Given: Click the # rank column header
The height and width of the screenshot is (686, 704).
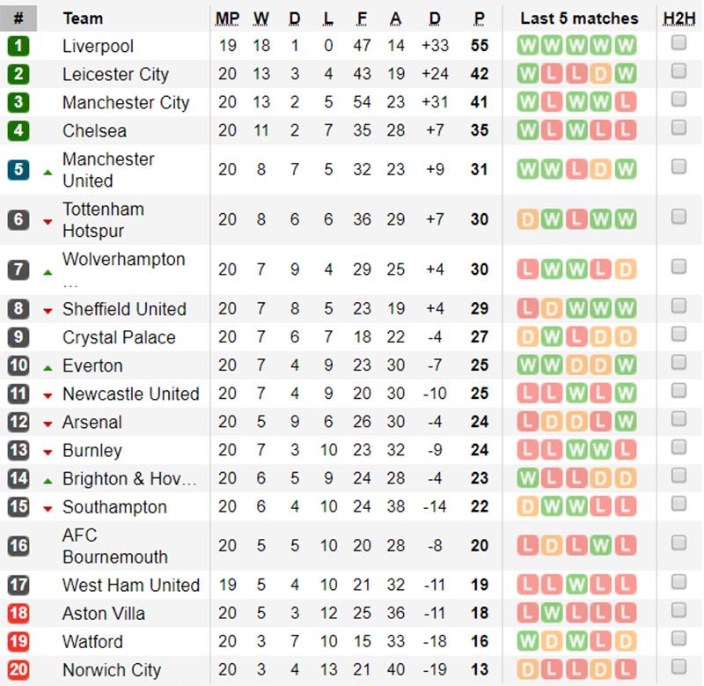Looking at the screenshot, I should pos(18,18).
